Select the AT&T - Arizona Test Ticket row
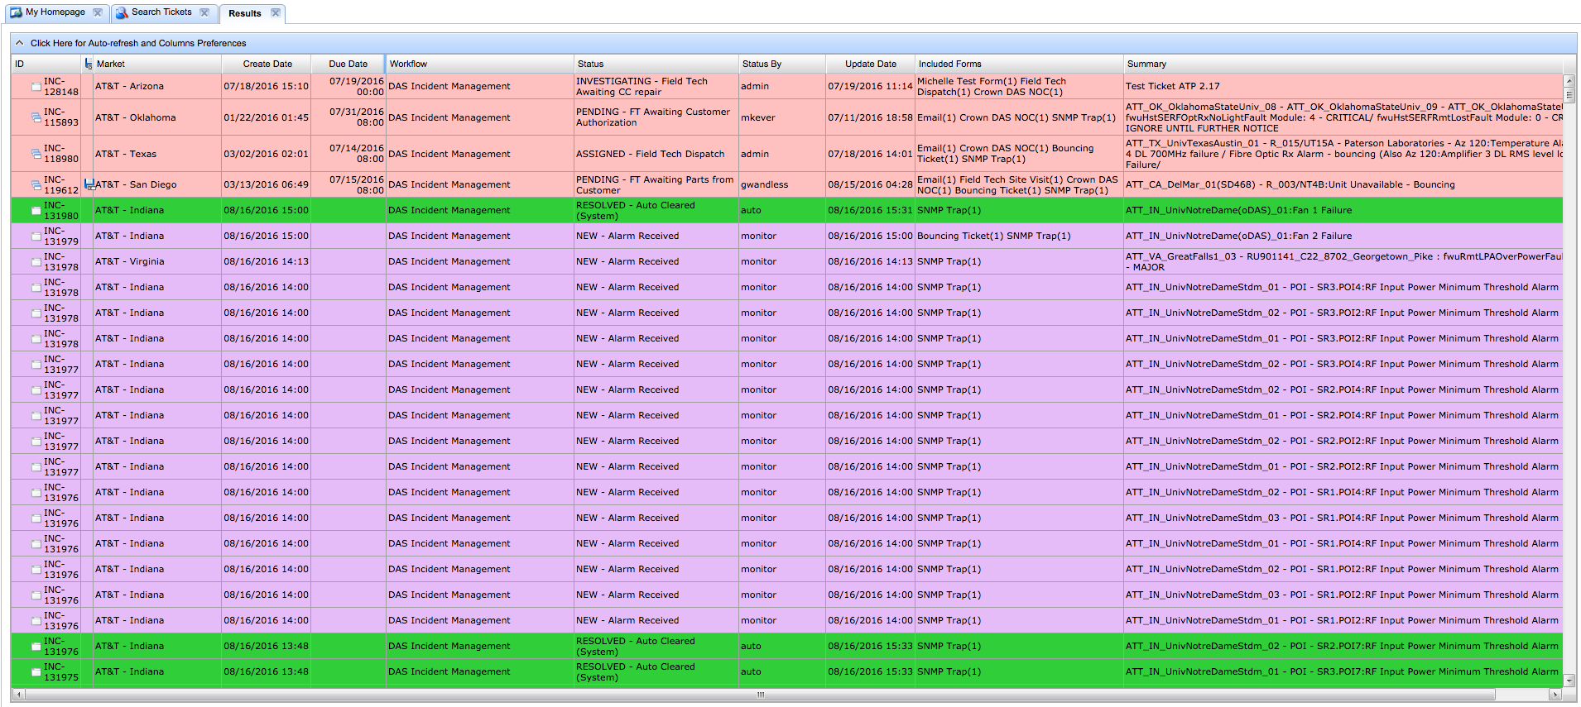Screen dimensions: 1581x707 (x=130, y=86)
